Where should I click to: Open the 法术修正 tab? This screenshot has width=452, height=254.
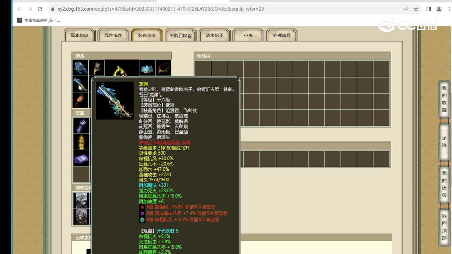[214, 35]
